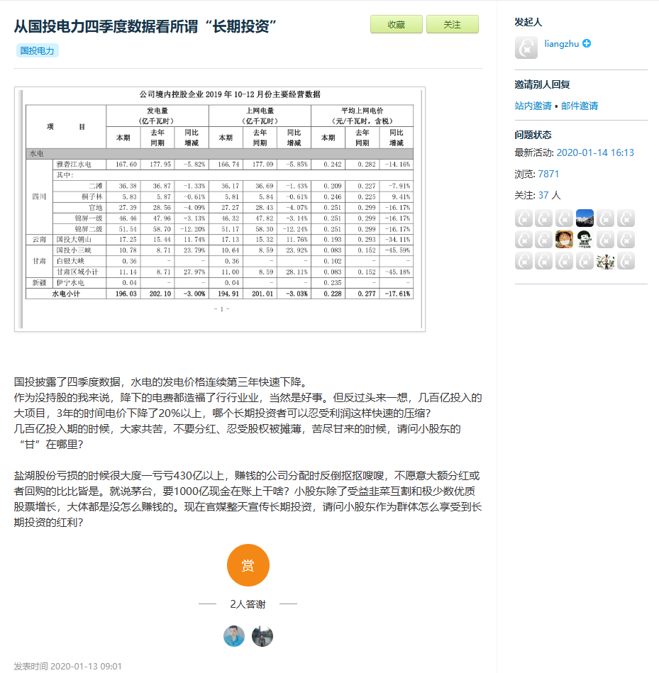Click the plus icon beside liangzhu
The height and width of the screenshot is (673, 659).
pyautogui.click(x=587, y=43)
